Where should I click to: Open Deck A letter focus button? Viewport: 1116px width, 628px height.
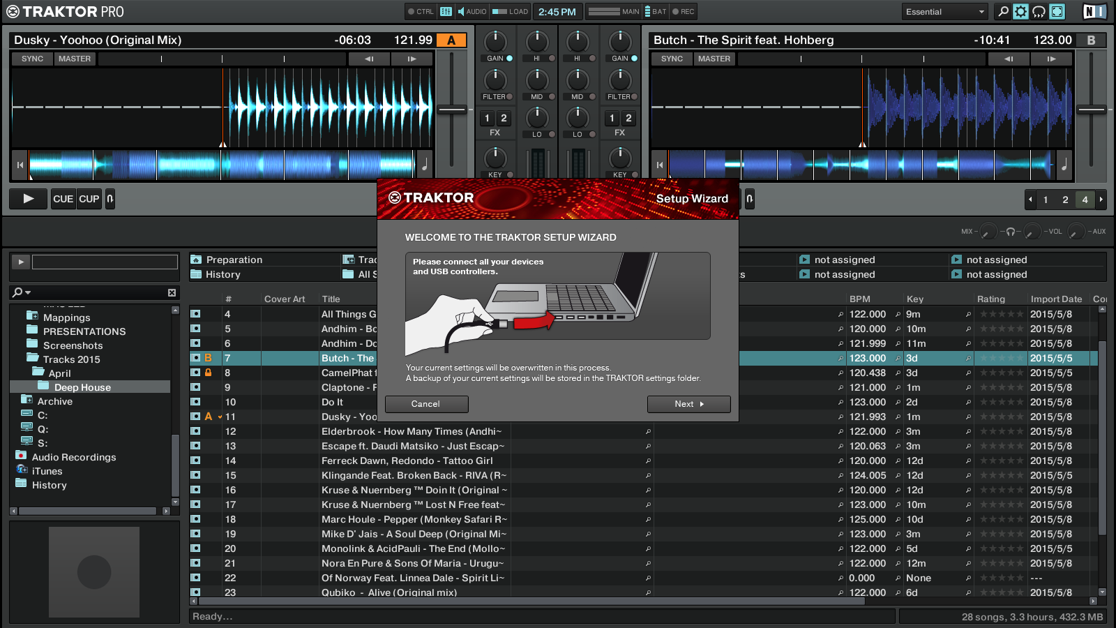point(451,40)
